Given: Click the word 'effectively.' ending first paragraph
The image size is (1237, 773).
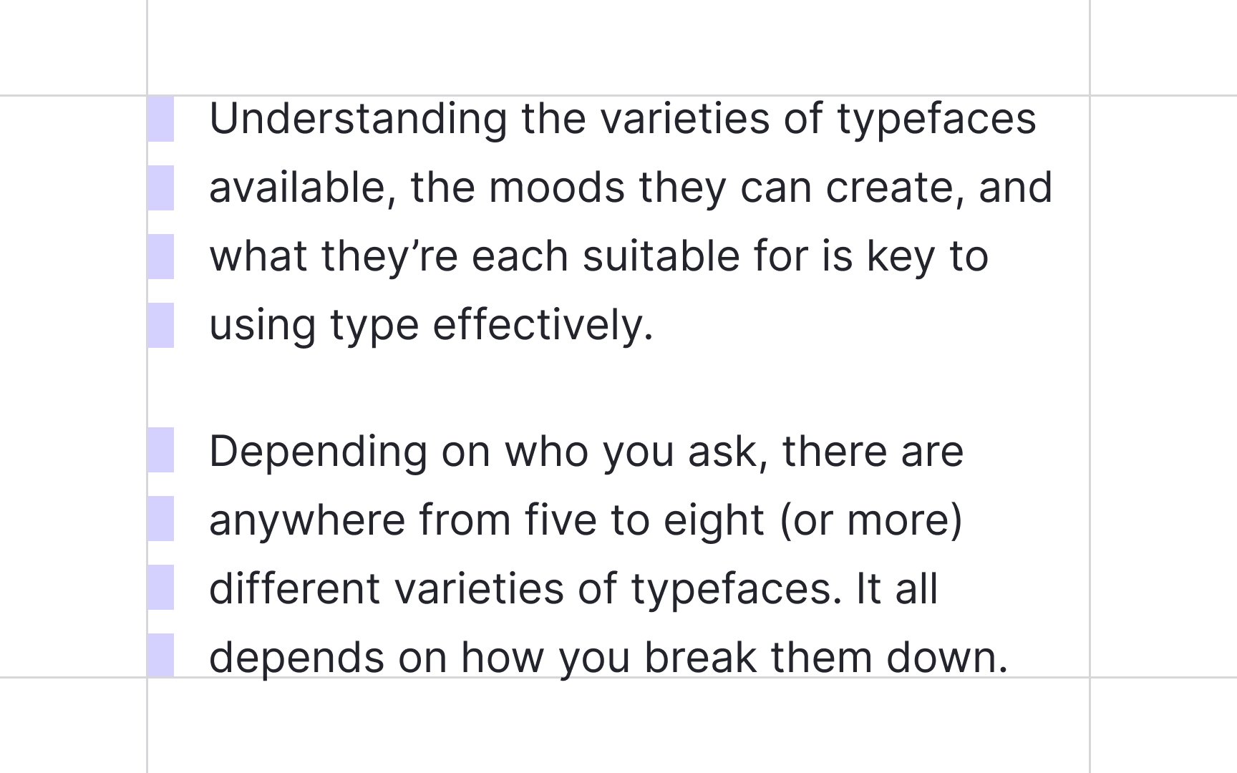Looking at the screenshot, I should [543, 326].
